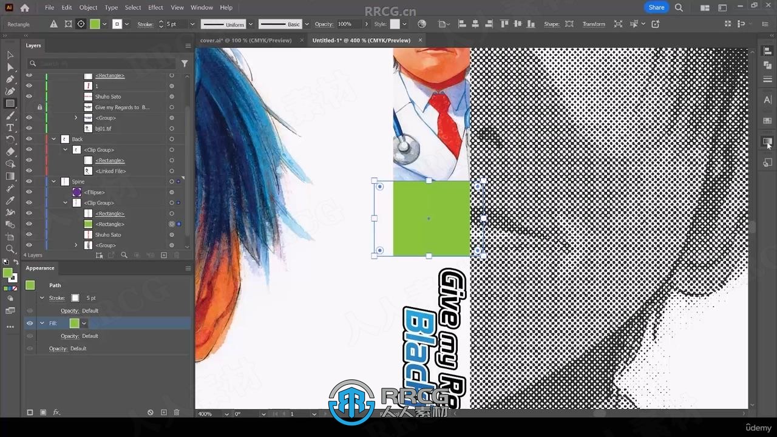Image resolution: width=777 pixels, height=437 pixels.
Task: Create new layer in Layers panel
Action: (164, 256)
